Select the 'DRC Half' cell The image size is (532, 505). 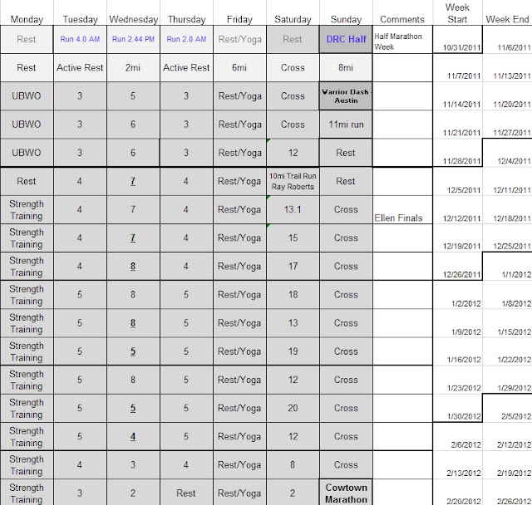click(x=346, y=39)
